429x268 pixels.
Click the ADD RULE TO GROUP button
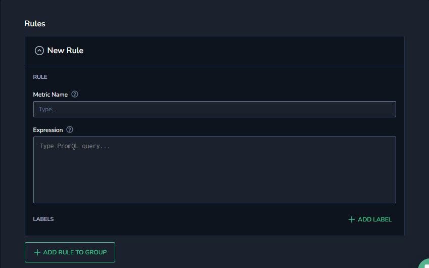pyautogui.click(x=70, y=252)
